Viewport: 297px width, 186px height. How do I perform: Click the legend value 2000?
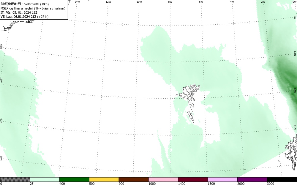click(241, 184)
